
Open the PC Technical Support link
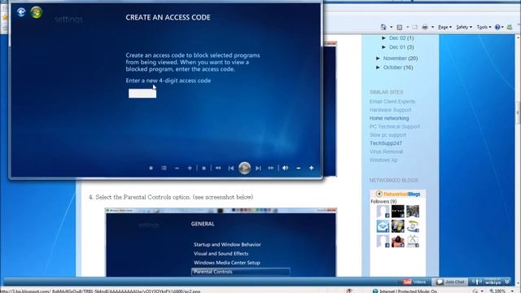(x=395, y=127)
